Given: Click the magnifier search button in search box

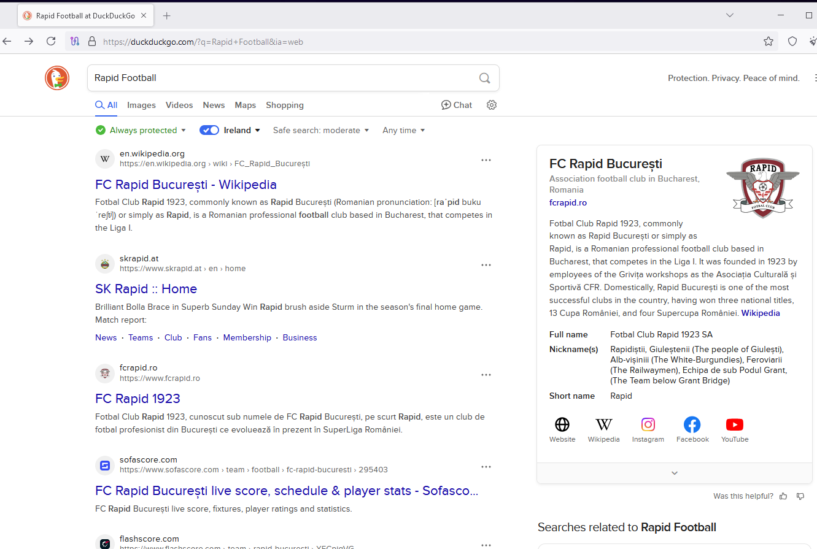Looking at the screenshot, I should point(484,78).
